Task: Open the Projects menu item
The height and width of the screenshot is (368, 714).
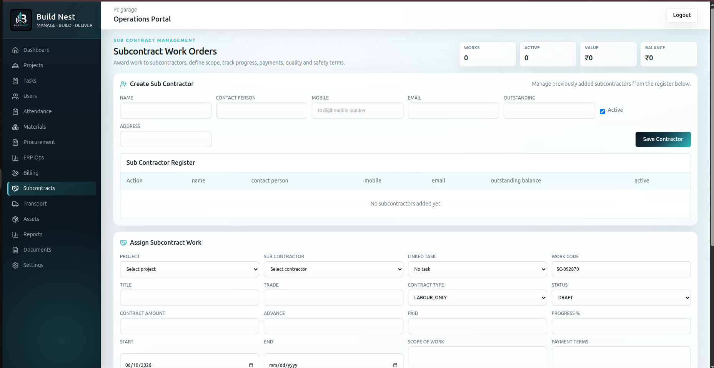Action: click(52, 65)
